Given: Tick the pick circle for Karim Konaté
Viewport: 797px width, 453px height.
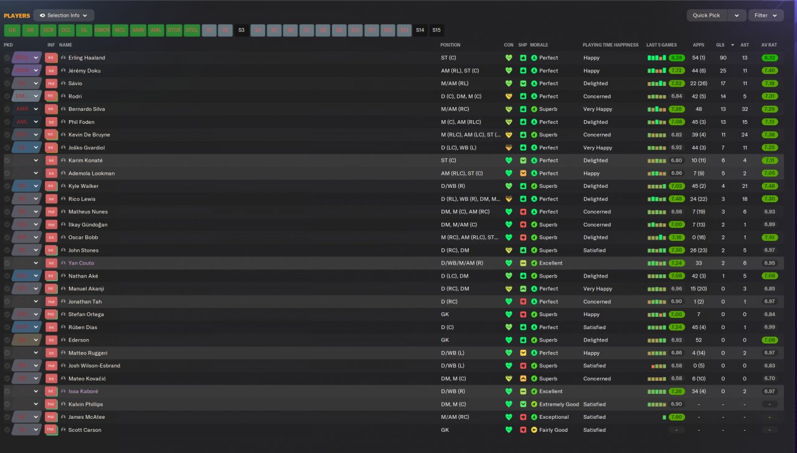Looking at the screenshot, I should 7,161.
